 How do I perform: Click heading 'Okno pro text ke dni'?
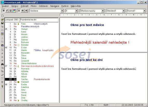point(87,60)
